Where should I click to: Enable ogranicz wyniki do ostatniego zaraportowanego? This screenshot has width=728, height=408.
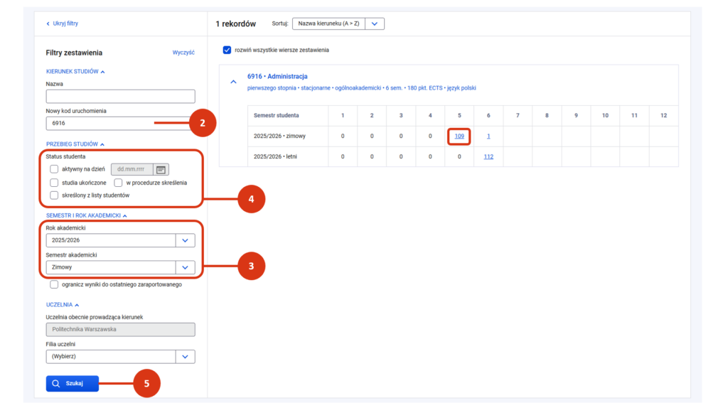pyautogui.click(x=54, y=284)
